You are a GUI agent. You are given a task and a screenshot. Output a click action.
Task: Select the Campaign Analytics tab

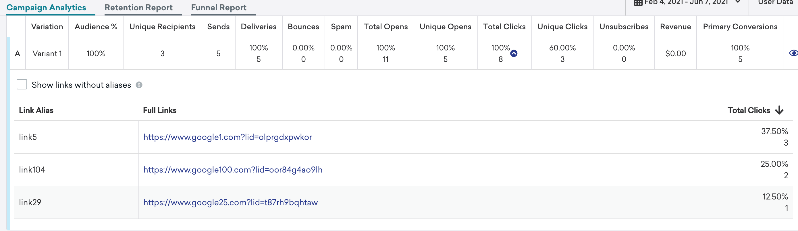pyautogui.click(x=46, y=7)
